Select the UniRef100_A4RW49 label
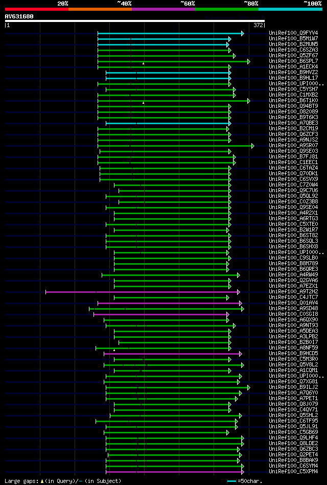 coord(293,274)
